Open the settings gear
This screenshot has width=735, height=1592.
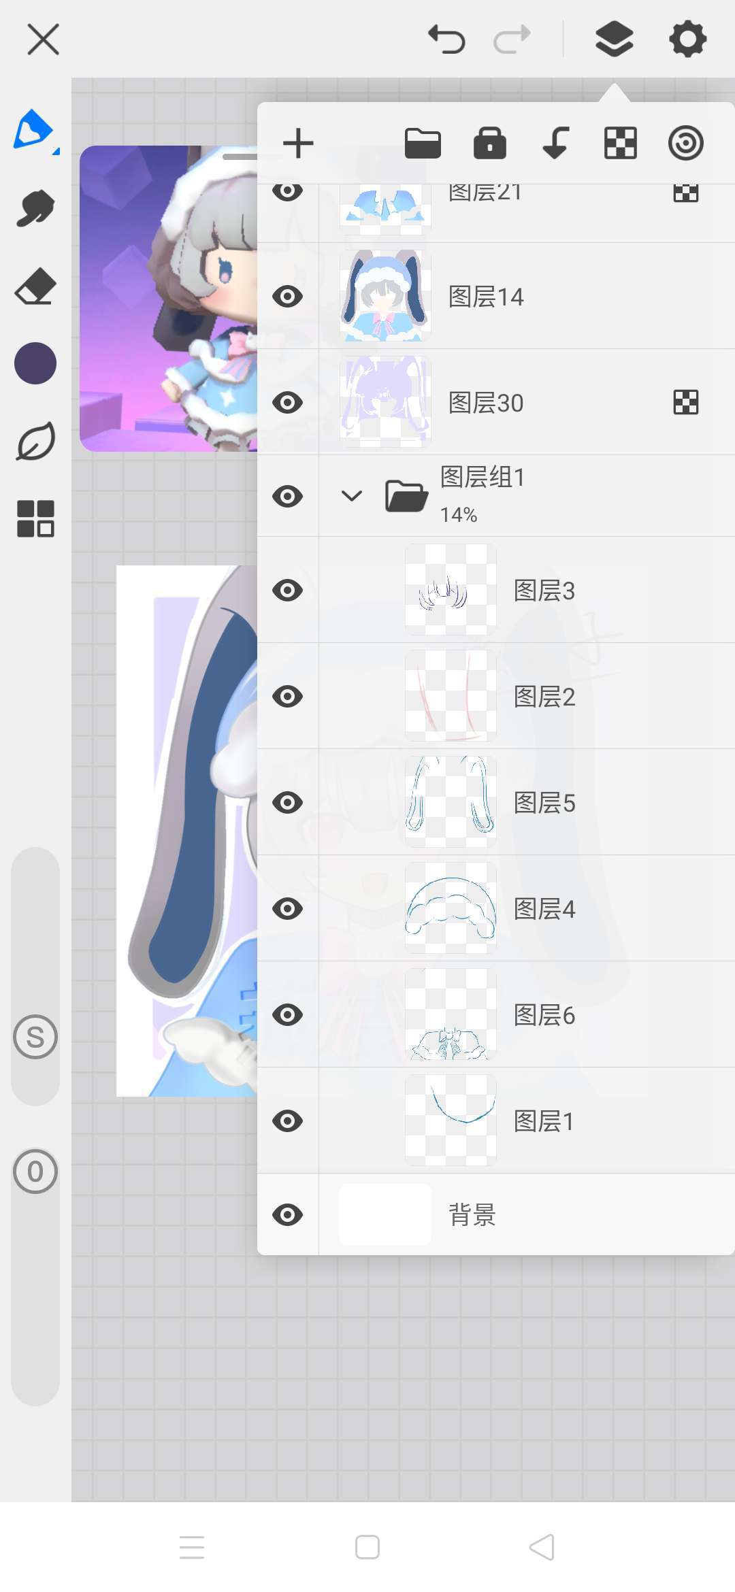point(688,39)
